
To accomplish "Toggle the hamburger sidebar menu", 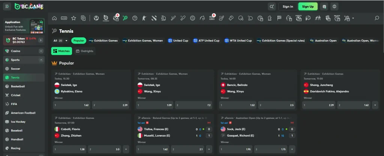I will 7,6.
